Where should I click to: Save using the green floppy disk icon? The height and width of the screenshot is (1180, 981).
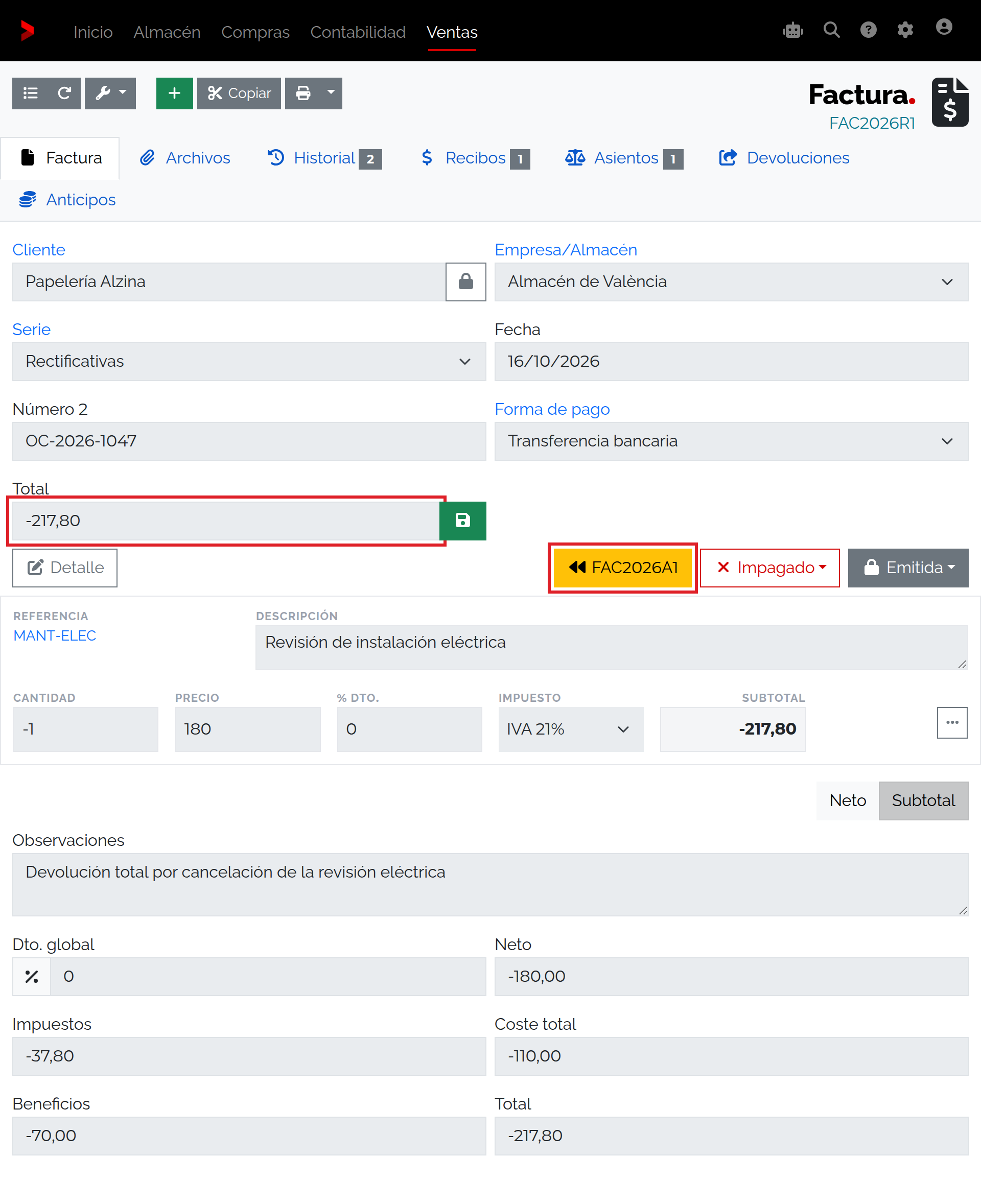point(462,521)
